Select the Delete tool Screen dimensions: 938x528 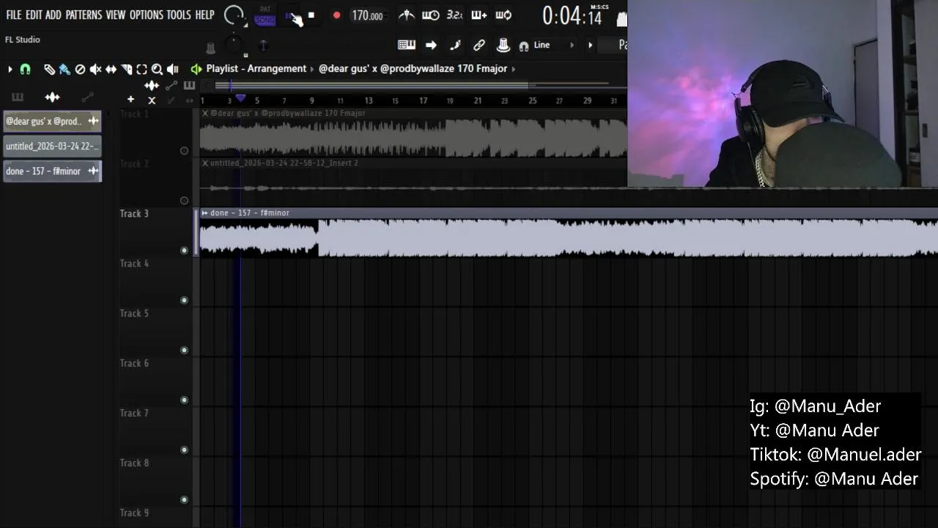[80, 69]
